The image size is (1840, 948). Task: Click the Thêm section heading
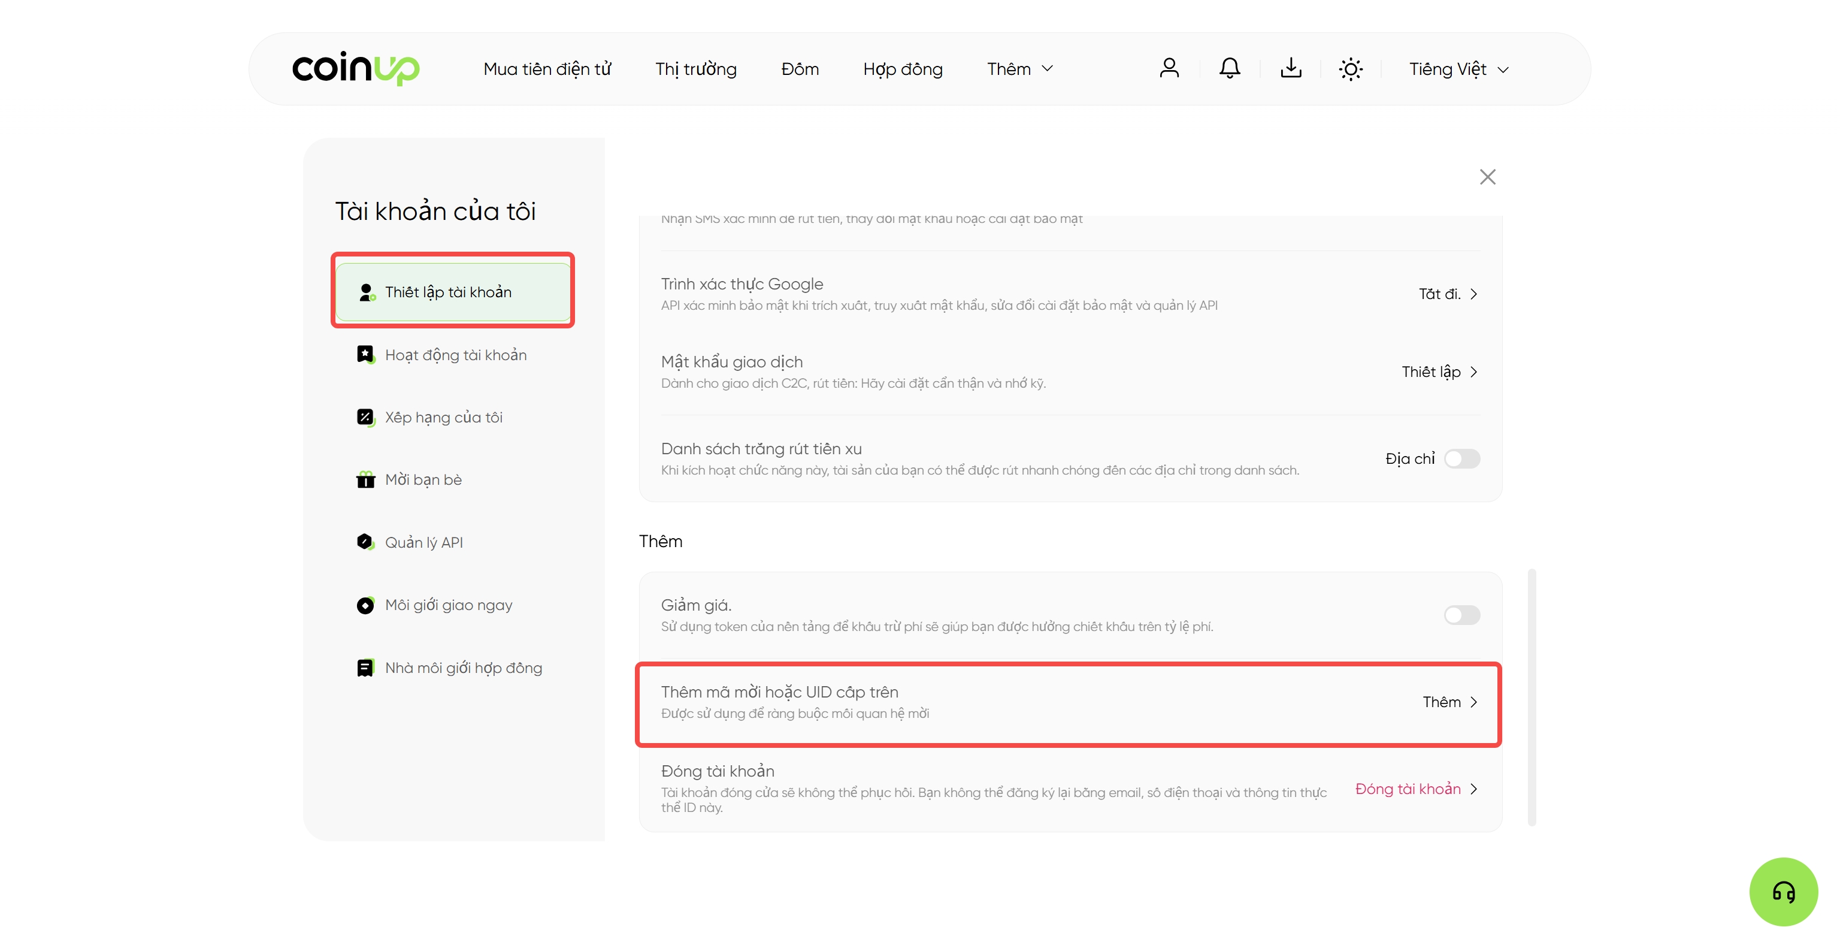(x=661, y=542)
